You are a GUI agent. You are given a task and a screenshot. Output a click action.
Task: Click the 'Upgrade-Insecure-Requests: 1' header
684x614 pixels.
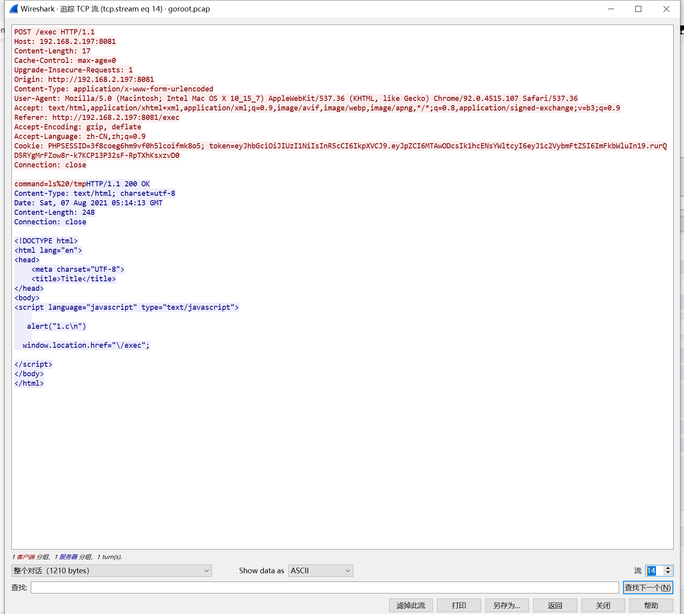[x=74, y=70]
